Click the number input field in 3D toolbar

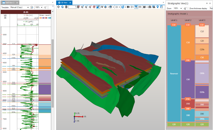coord(72,7)
